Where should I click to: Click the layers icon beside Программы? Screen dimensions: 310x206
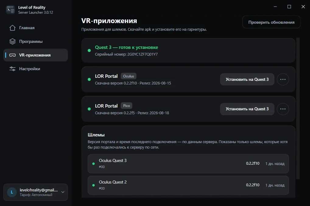pos(12,41)
